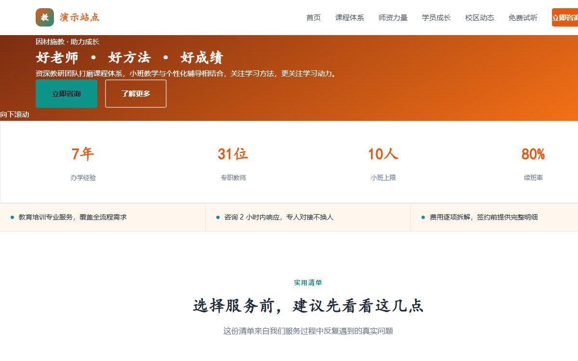Image resolution: width=578 pixels, height=361 pixels.
Task: Click the teal 立即咨询 hero button
Action: coord(66,94)
